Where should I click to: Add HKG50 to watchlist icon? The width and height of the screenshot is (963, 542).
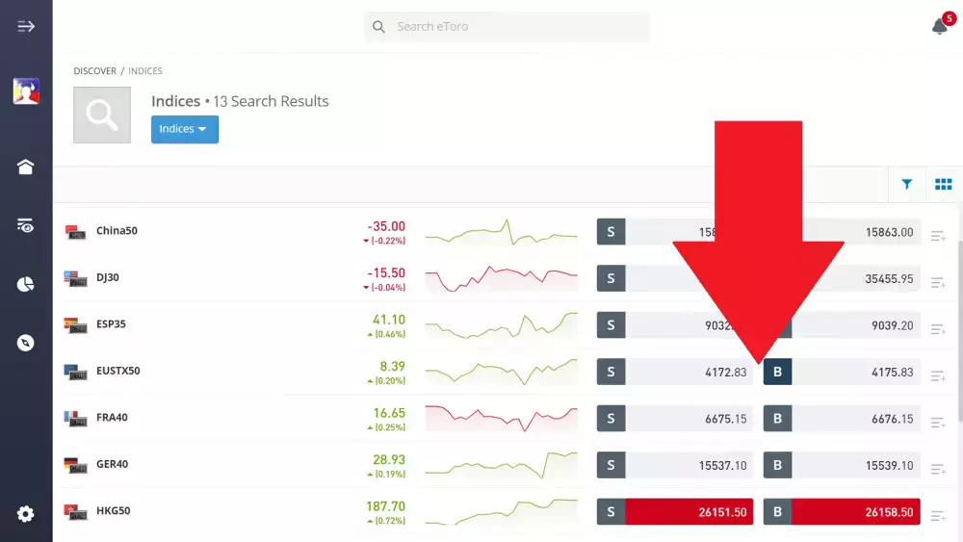[938, 516]
